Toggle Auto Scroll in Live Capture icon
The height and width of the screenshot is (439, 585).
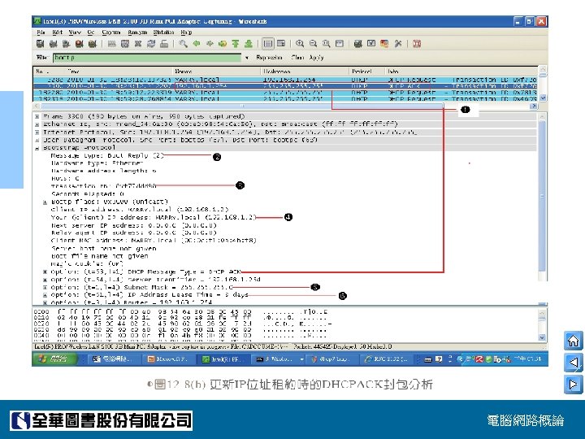[x=281, y=44]
